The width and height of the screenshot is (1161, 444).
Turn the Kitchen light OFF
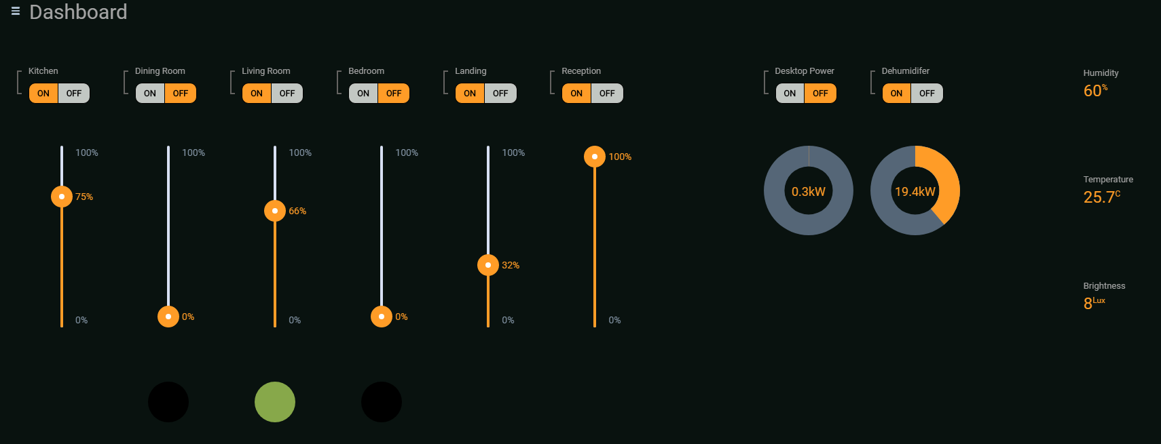coord(74,94)
